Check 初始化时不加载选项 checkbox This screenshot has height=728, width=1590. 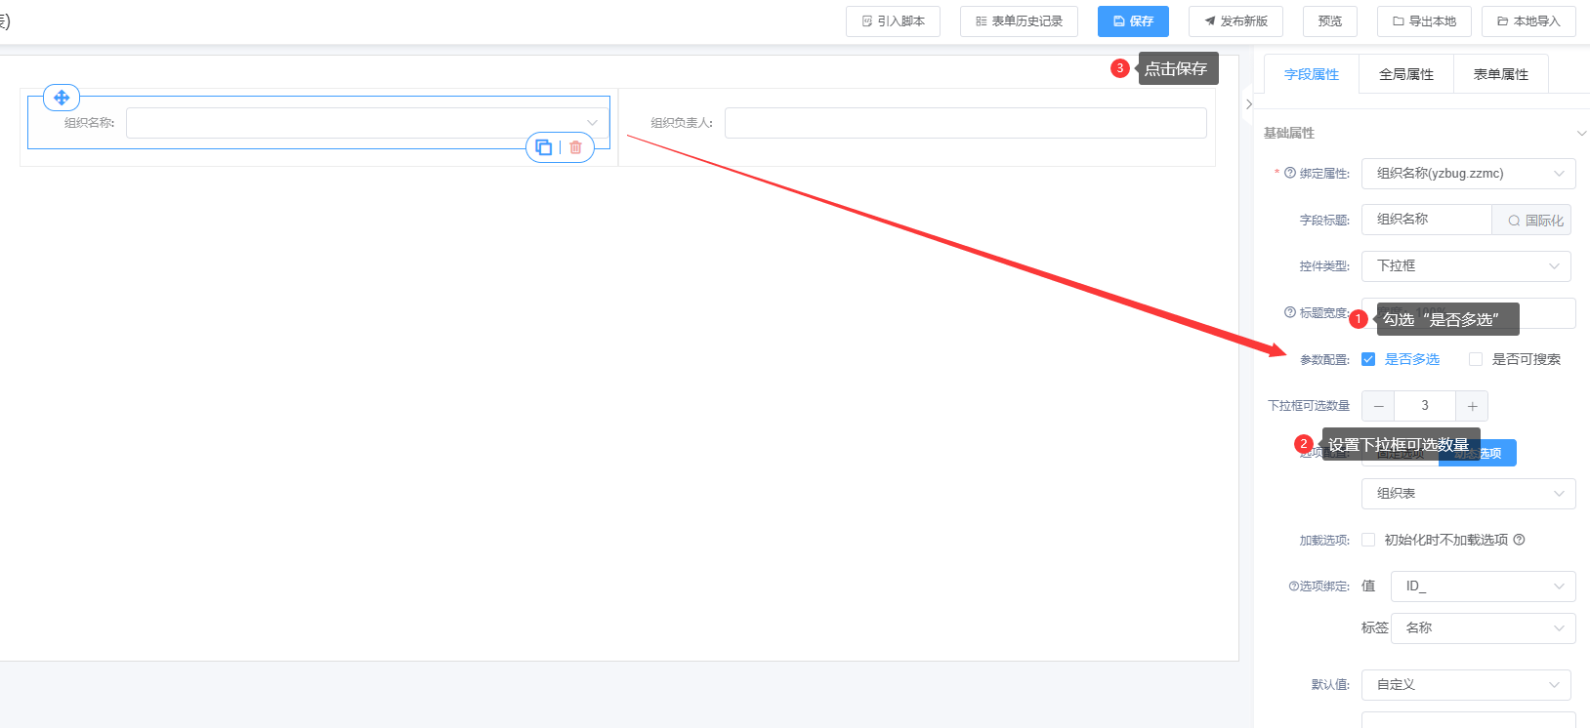1368,540
